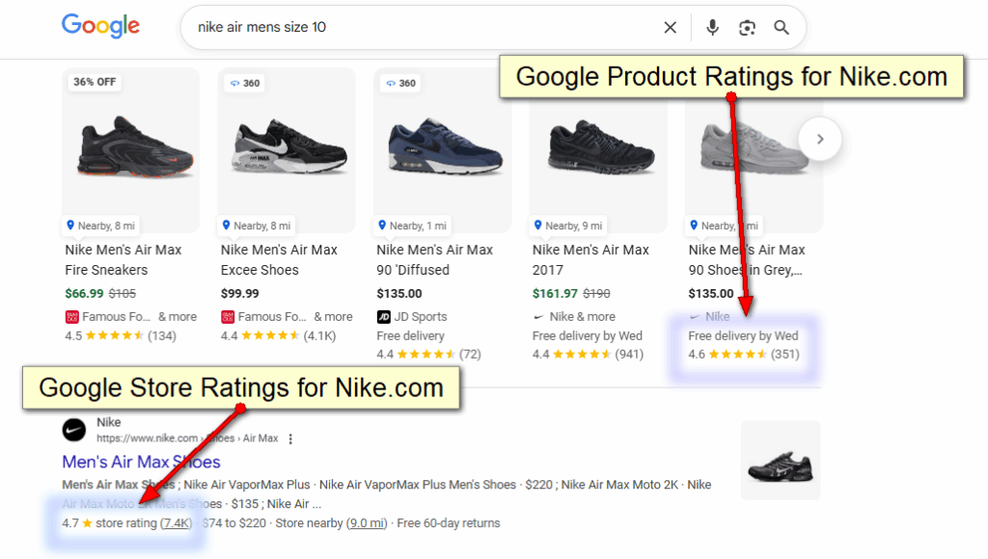Viewport: 988px width, 559px height.
Task: Click the Air Max shoe thumbnail beside the Nike result
Action: [x=780, y=460]
